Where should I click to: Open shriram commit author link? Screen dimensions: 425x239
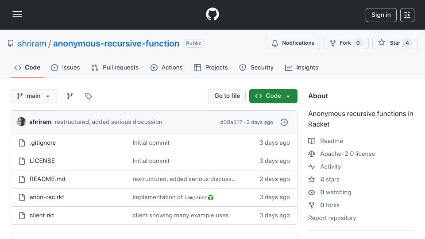[x=40, y=122]
